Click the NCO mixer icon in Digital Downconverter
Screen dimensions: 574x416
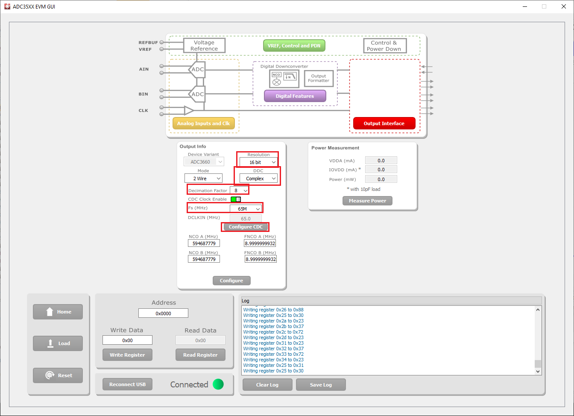point(276,79)
